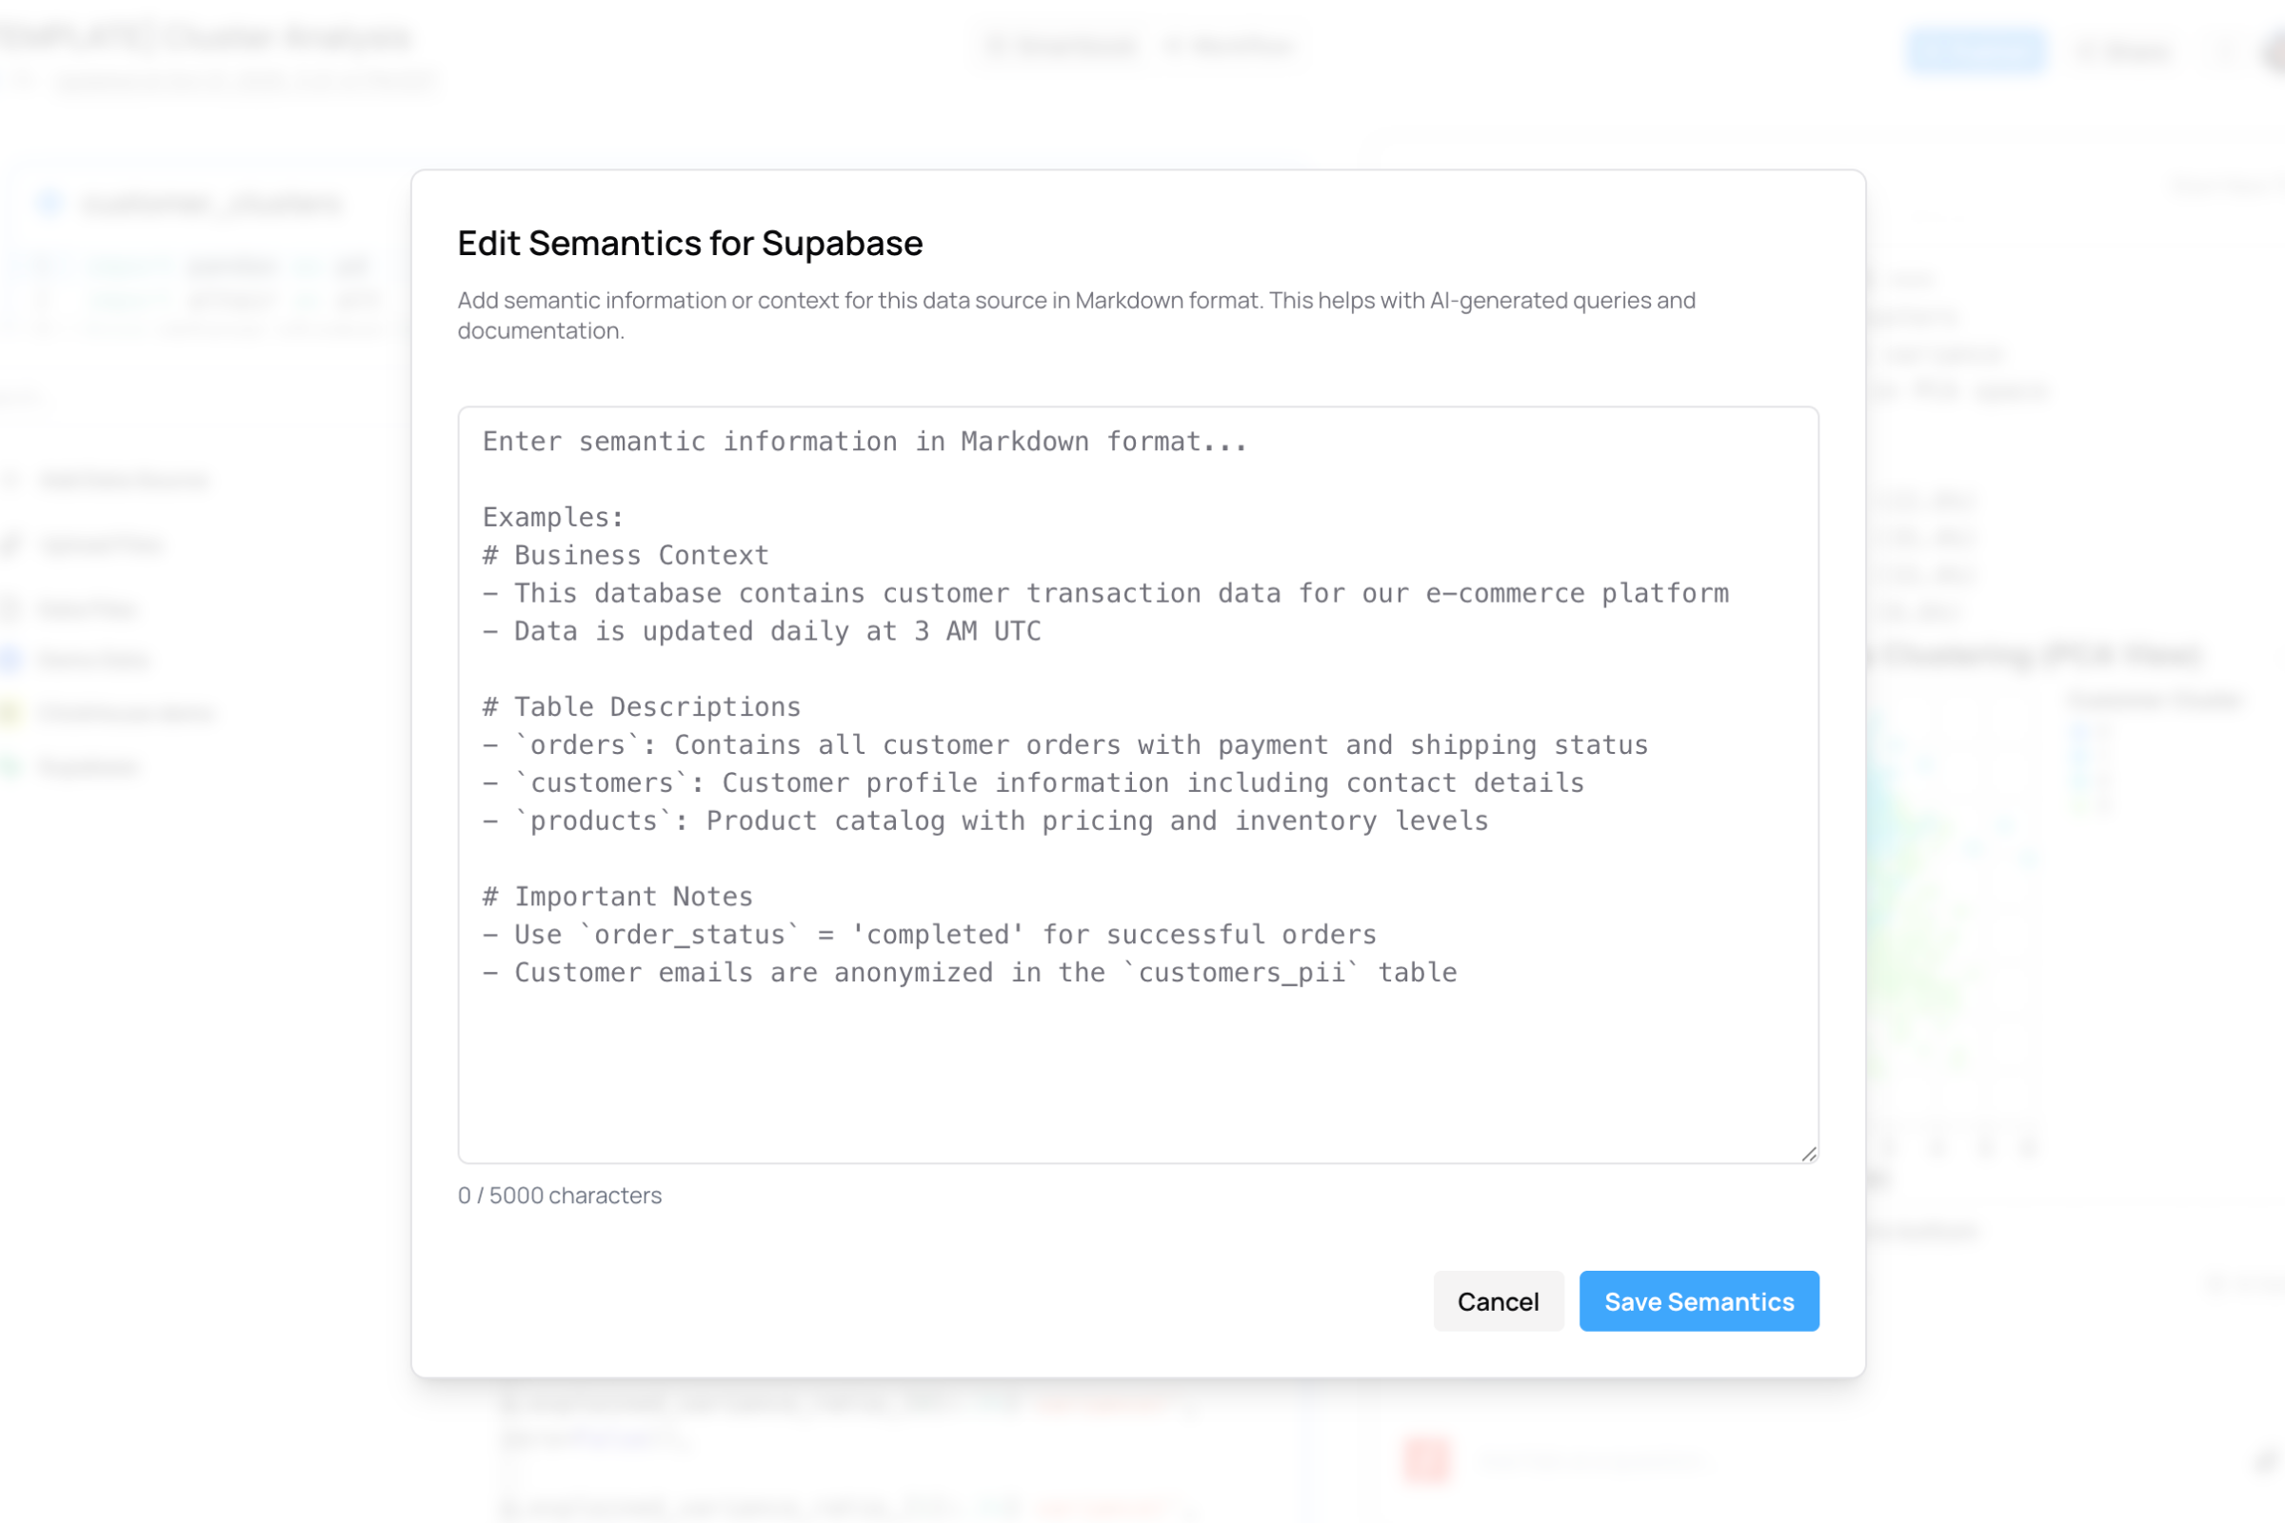This screenshot has height=1523, width=2285.
Task: Click the green-icon item in the left sidebar
Action: [88, 767]
